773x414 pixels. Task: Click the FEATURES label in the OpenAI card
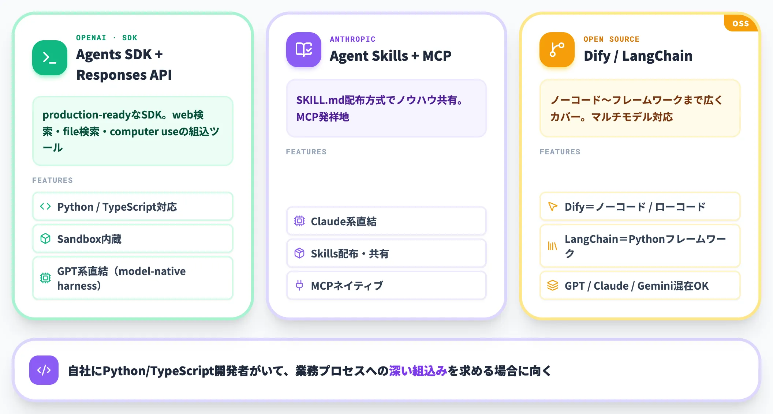coord(52,180)
